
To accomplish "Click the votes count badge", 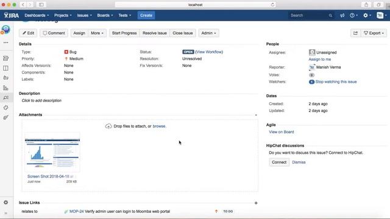I will [311, 75].
